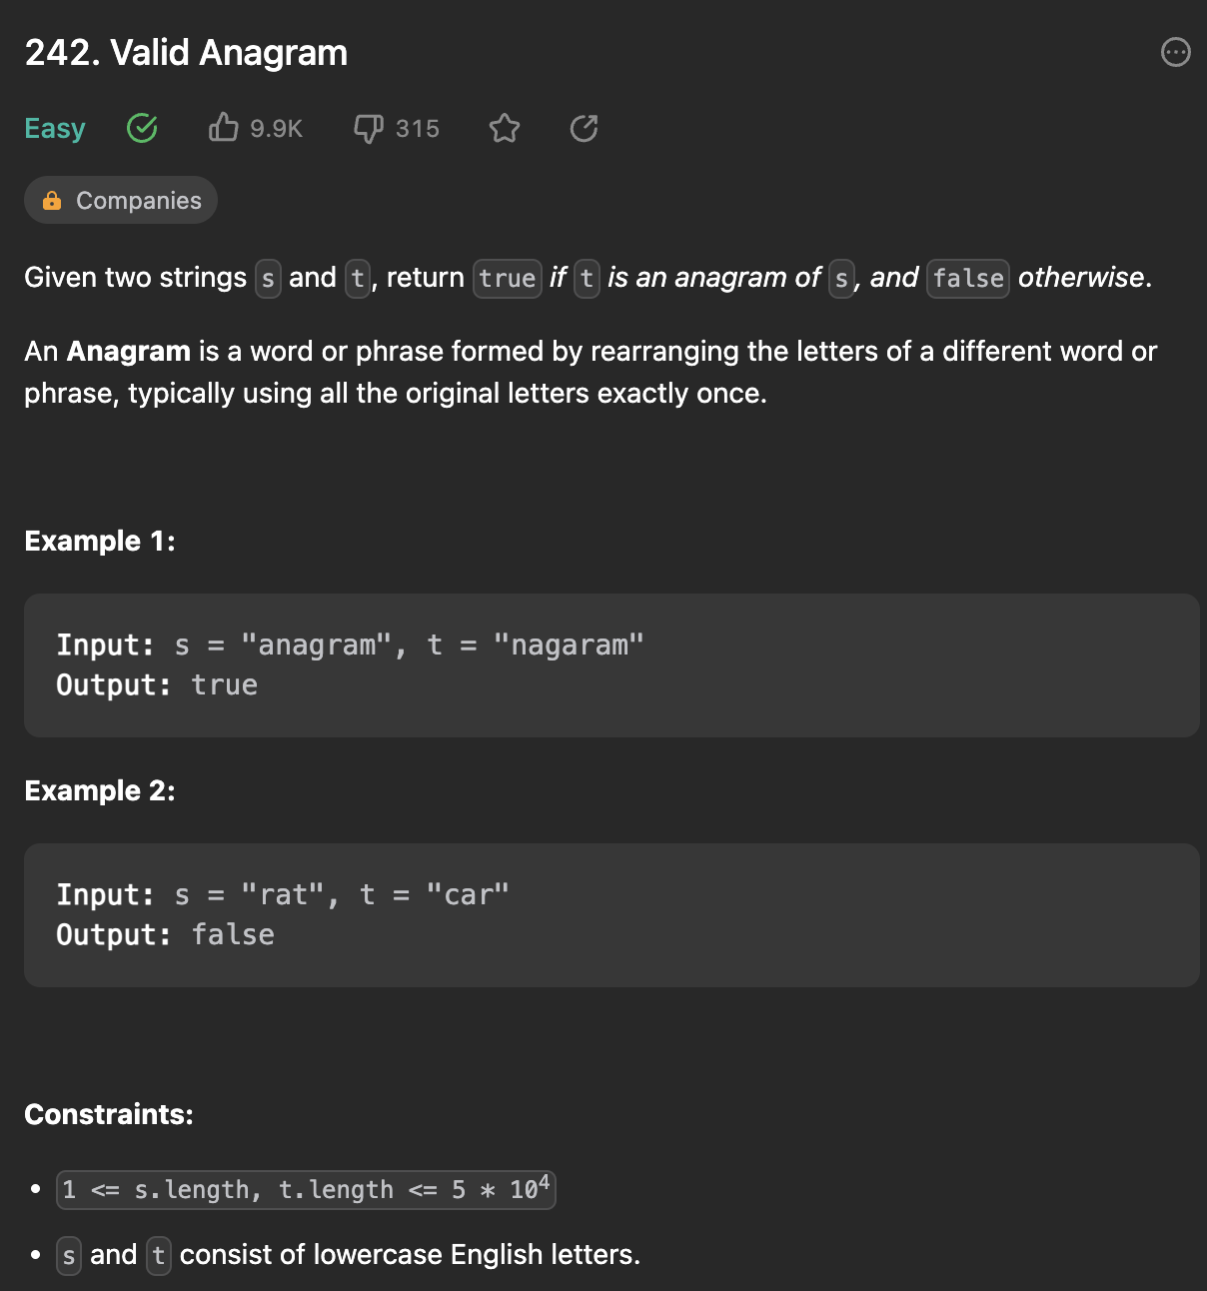This screenshot has height=1291, width=1207.
Task: Click the 315 dislikes count
Action: tap(418, 129)
